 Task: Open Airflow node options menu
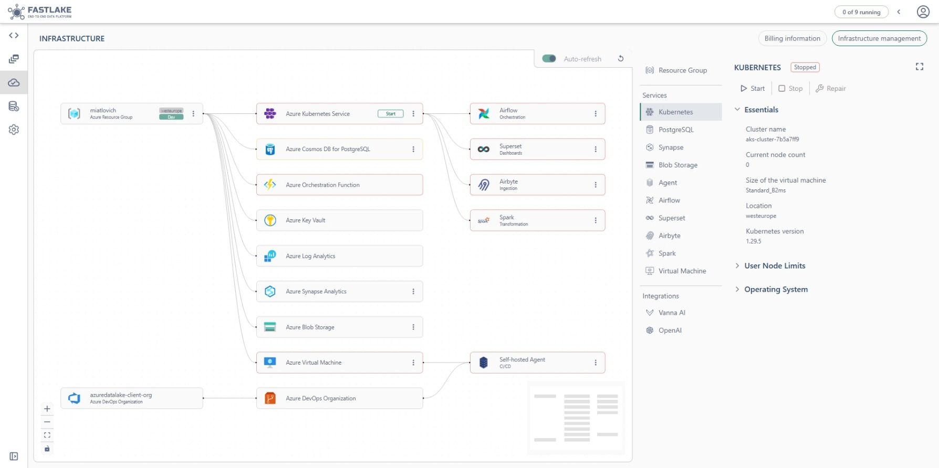(x=596, y=114)
